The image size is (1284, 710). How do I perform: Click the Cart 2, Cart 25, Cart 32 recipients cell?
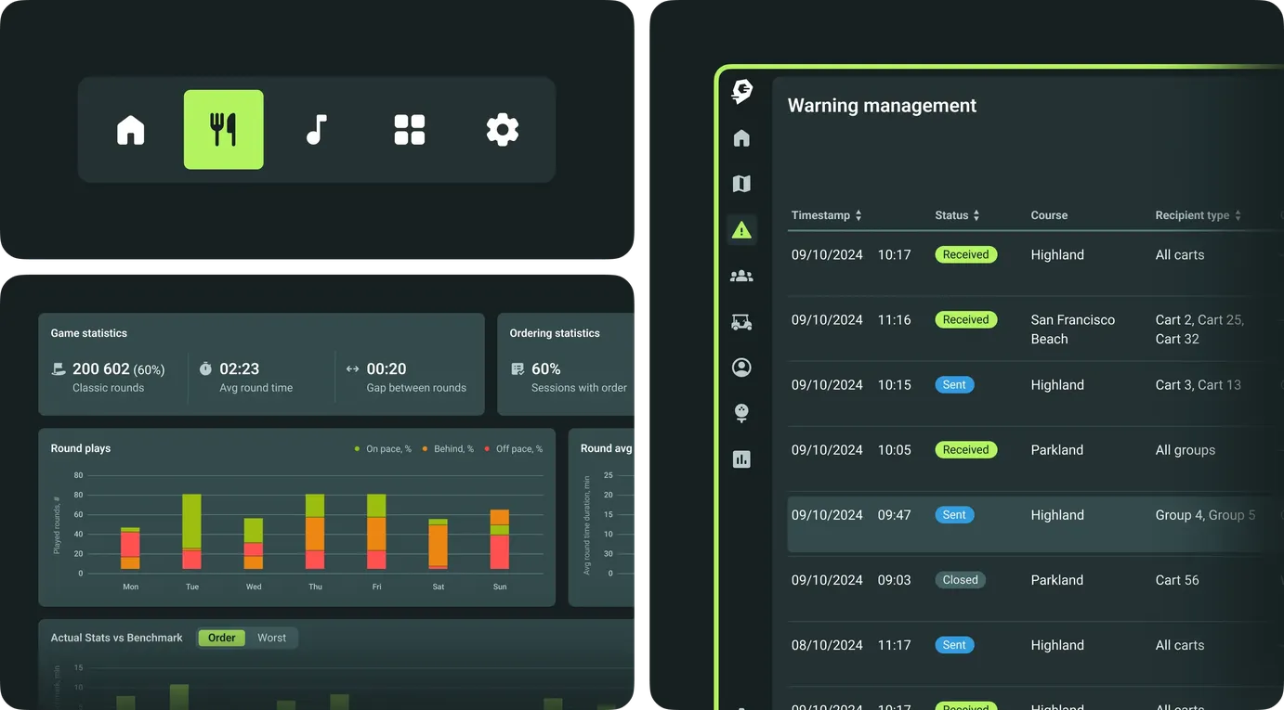(1199, 329)
